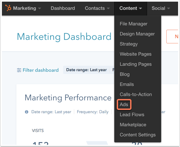This screenshot has width=180, height=147.
Task: Expand the Marketing dropdown arrow
Action: (x=40, y=9)
